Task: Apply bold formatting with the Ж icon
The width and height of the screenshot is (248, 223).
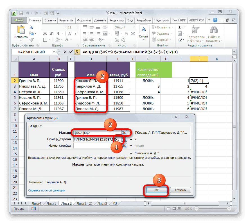Action: click(45, 33)
